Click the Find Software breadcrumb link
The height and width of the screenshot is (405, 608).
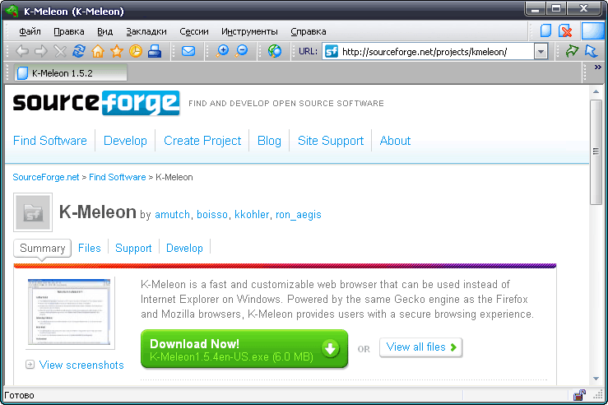point(118,177)
